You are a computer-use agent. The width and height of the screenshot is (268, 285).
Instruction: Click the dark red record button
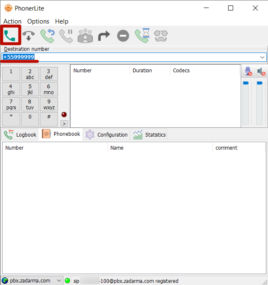click(64, 114)
